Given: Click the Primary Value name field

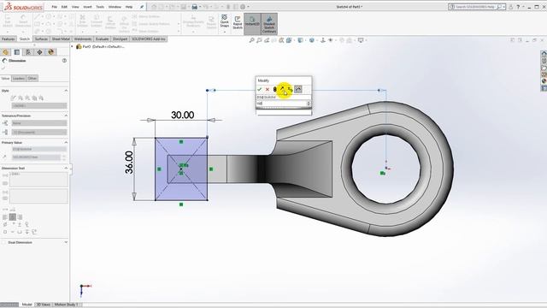Looking at the screenshot, I should click(x=39, y=149).
